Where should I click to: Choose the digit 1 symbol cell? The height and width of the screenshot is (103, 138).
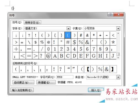pyautogui.click(x=55, y=49)
